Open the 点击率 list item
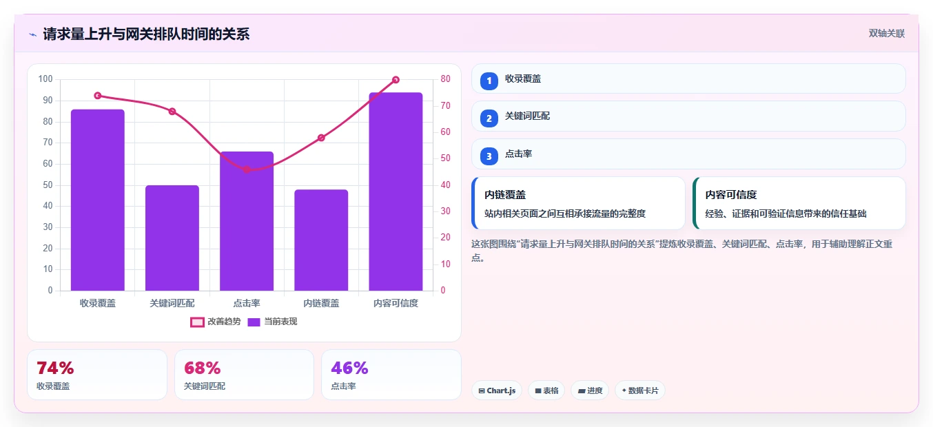Viewport: 933px width, 427px height. tap(688, 154)
